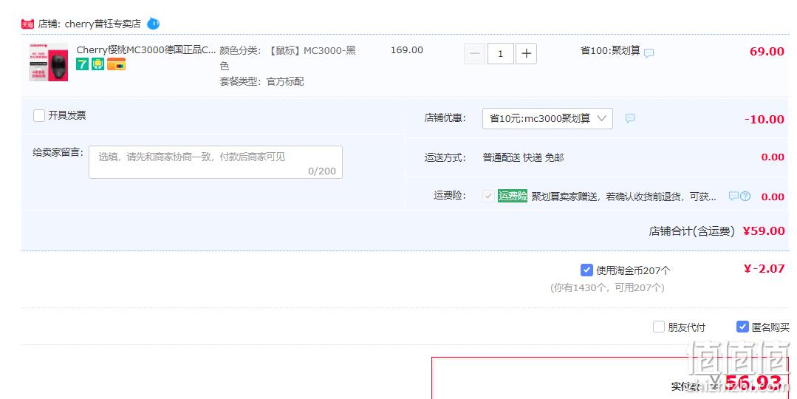
Task: Click the store total ¥59.00
Action: point(764,231)
